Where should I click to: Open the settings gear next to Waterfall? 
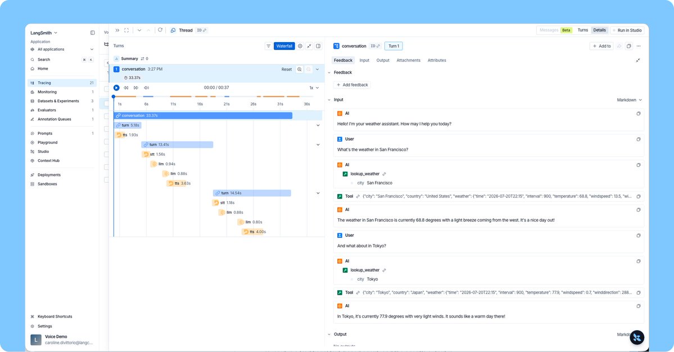pyautogui.click(x=300, y=46)
